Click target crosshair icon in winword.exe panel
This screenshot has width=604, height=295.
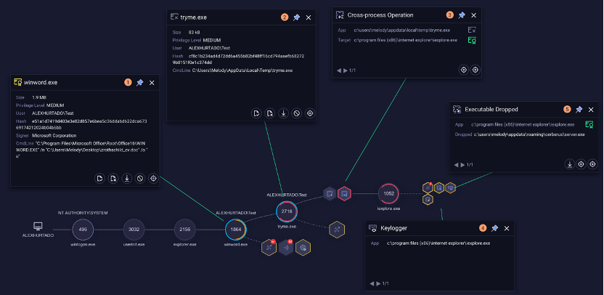pyautogui.click(x=153, y=178)
